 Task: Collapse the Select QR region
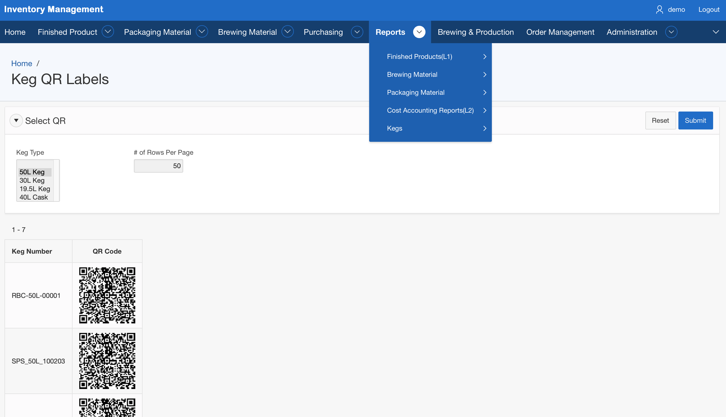(x=16, y=121)
